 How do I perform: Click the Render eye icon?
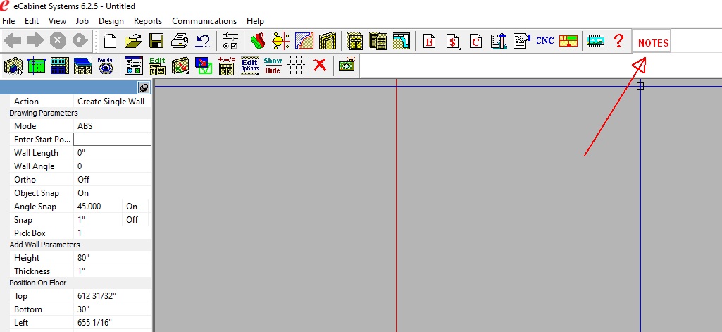click(x=106, y=66)
